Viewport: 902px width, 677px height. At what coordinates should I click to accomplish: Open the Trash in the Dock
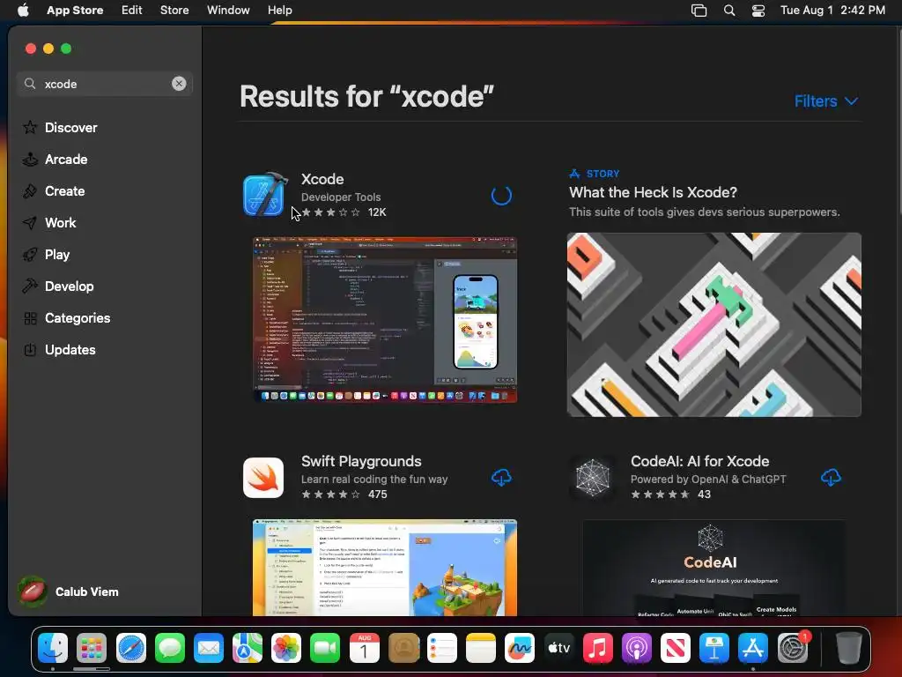pyautogui.click(x=848, y=648)
